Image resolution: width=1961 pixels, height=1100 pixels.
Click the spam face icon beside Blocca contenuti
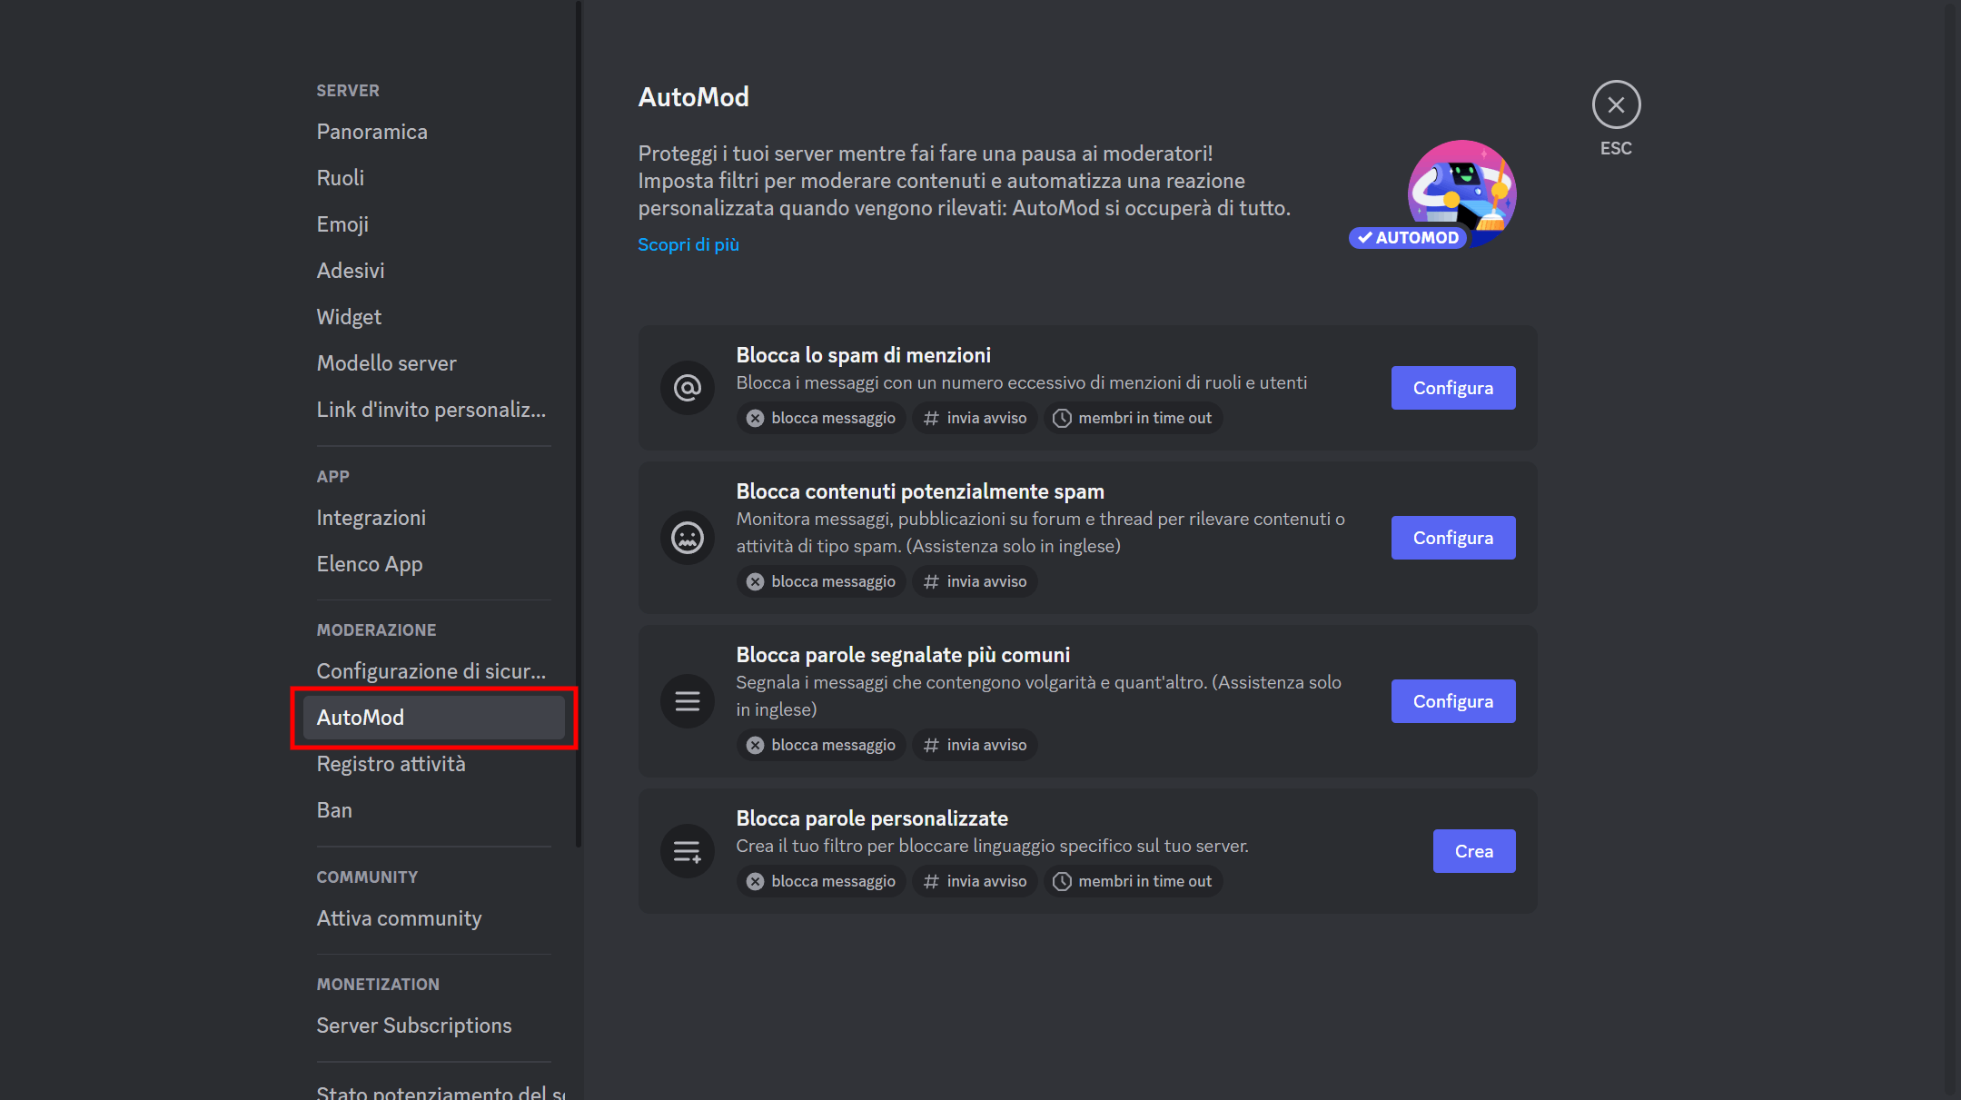click(x=688, y=537)
